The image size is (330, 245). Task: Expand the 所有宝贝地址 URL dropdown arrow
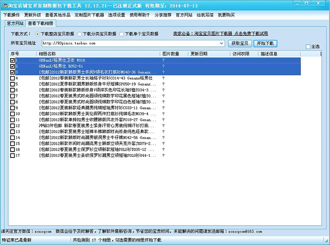(x=221, y=43)
